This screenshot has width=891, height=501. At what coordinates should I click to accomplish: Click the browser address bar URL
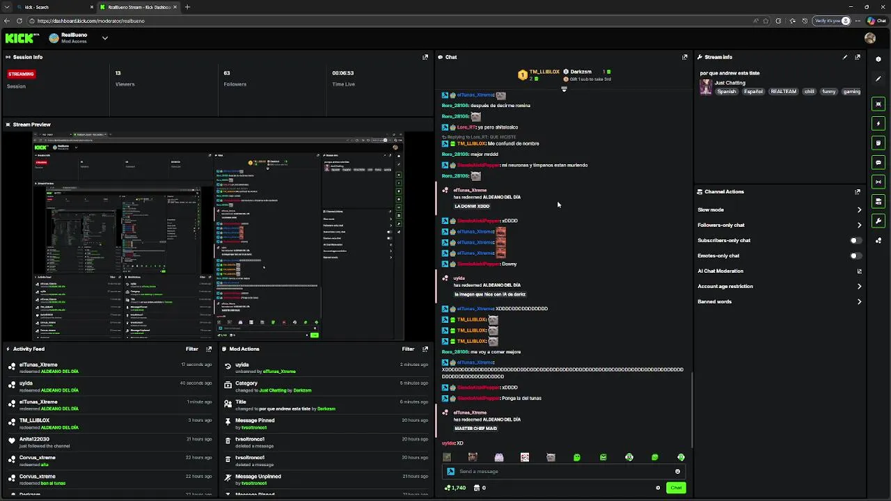91,21
